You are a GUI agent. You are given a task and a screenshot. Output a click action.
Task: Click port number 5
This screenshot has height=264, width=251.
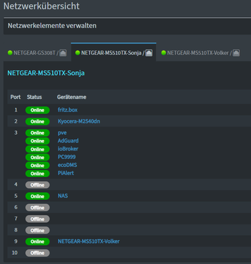click(16, 196)
